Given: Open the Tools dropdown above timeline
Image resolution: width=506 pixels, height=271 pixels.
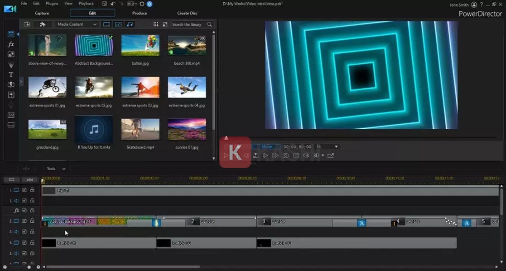Looking at the screenshot, I should point(56,169).
